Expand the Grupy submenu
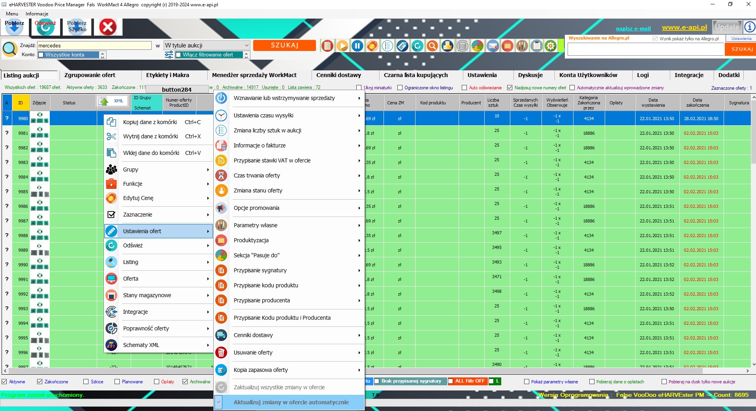756x411 pixels. pos(158,170)
